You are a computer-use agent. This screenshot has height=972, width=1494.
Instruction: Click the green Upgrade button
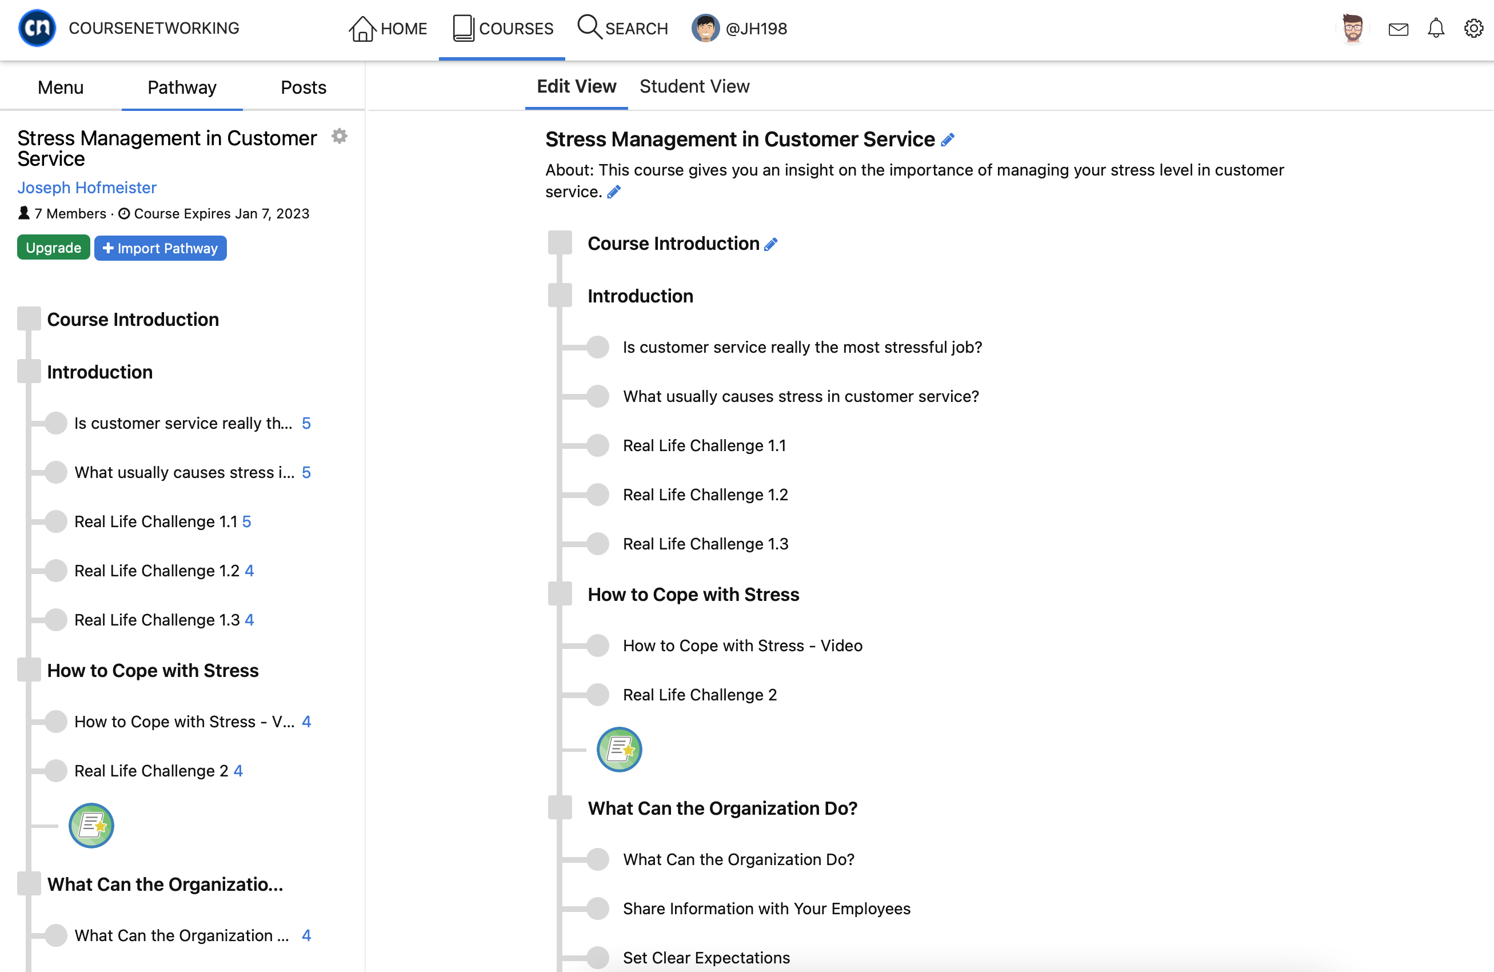coord(53,248)
